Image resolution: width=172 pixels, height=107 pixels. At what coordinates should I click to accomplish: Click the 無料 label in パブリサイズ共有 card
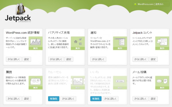tap(78, 48)
